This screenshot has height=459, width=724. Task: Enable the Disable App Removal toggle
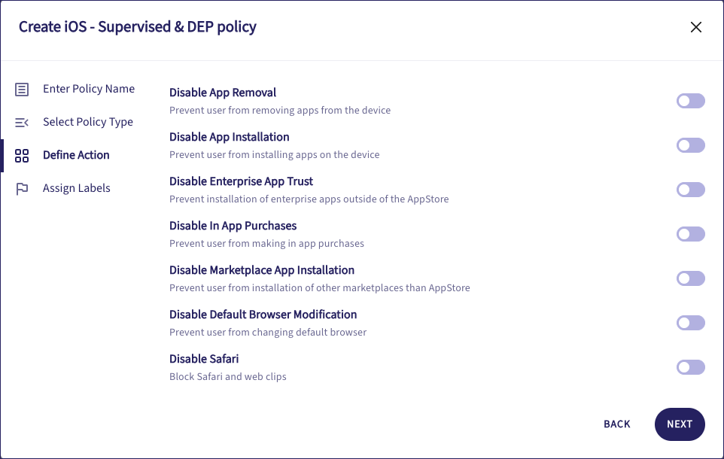(690, 101)
